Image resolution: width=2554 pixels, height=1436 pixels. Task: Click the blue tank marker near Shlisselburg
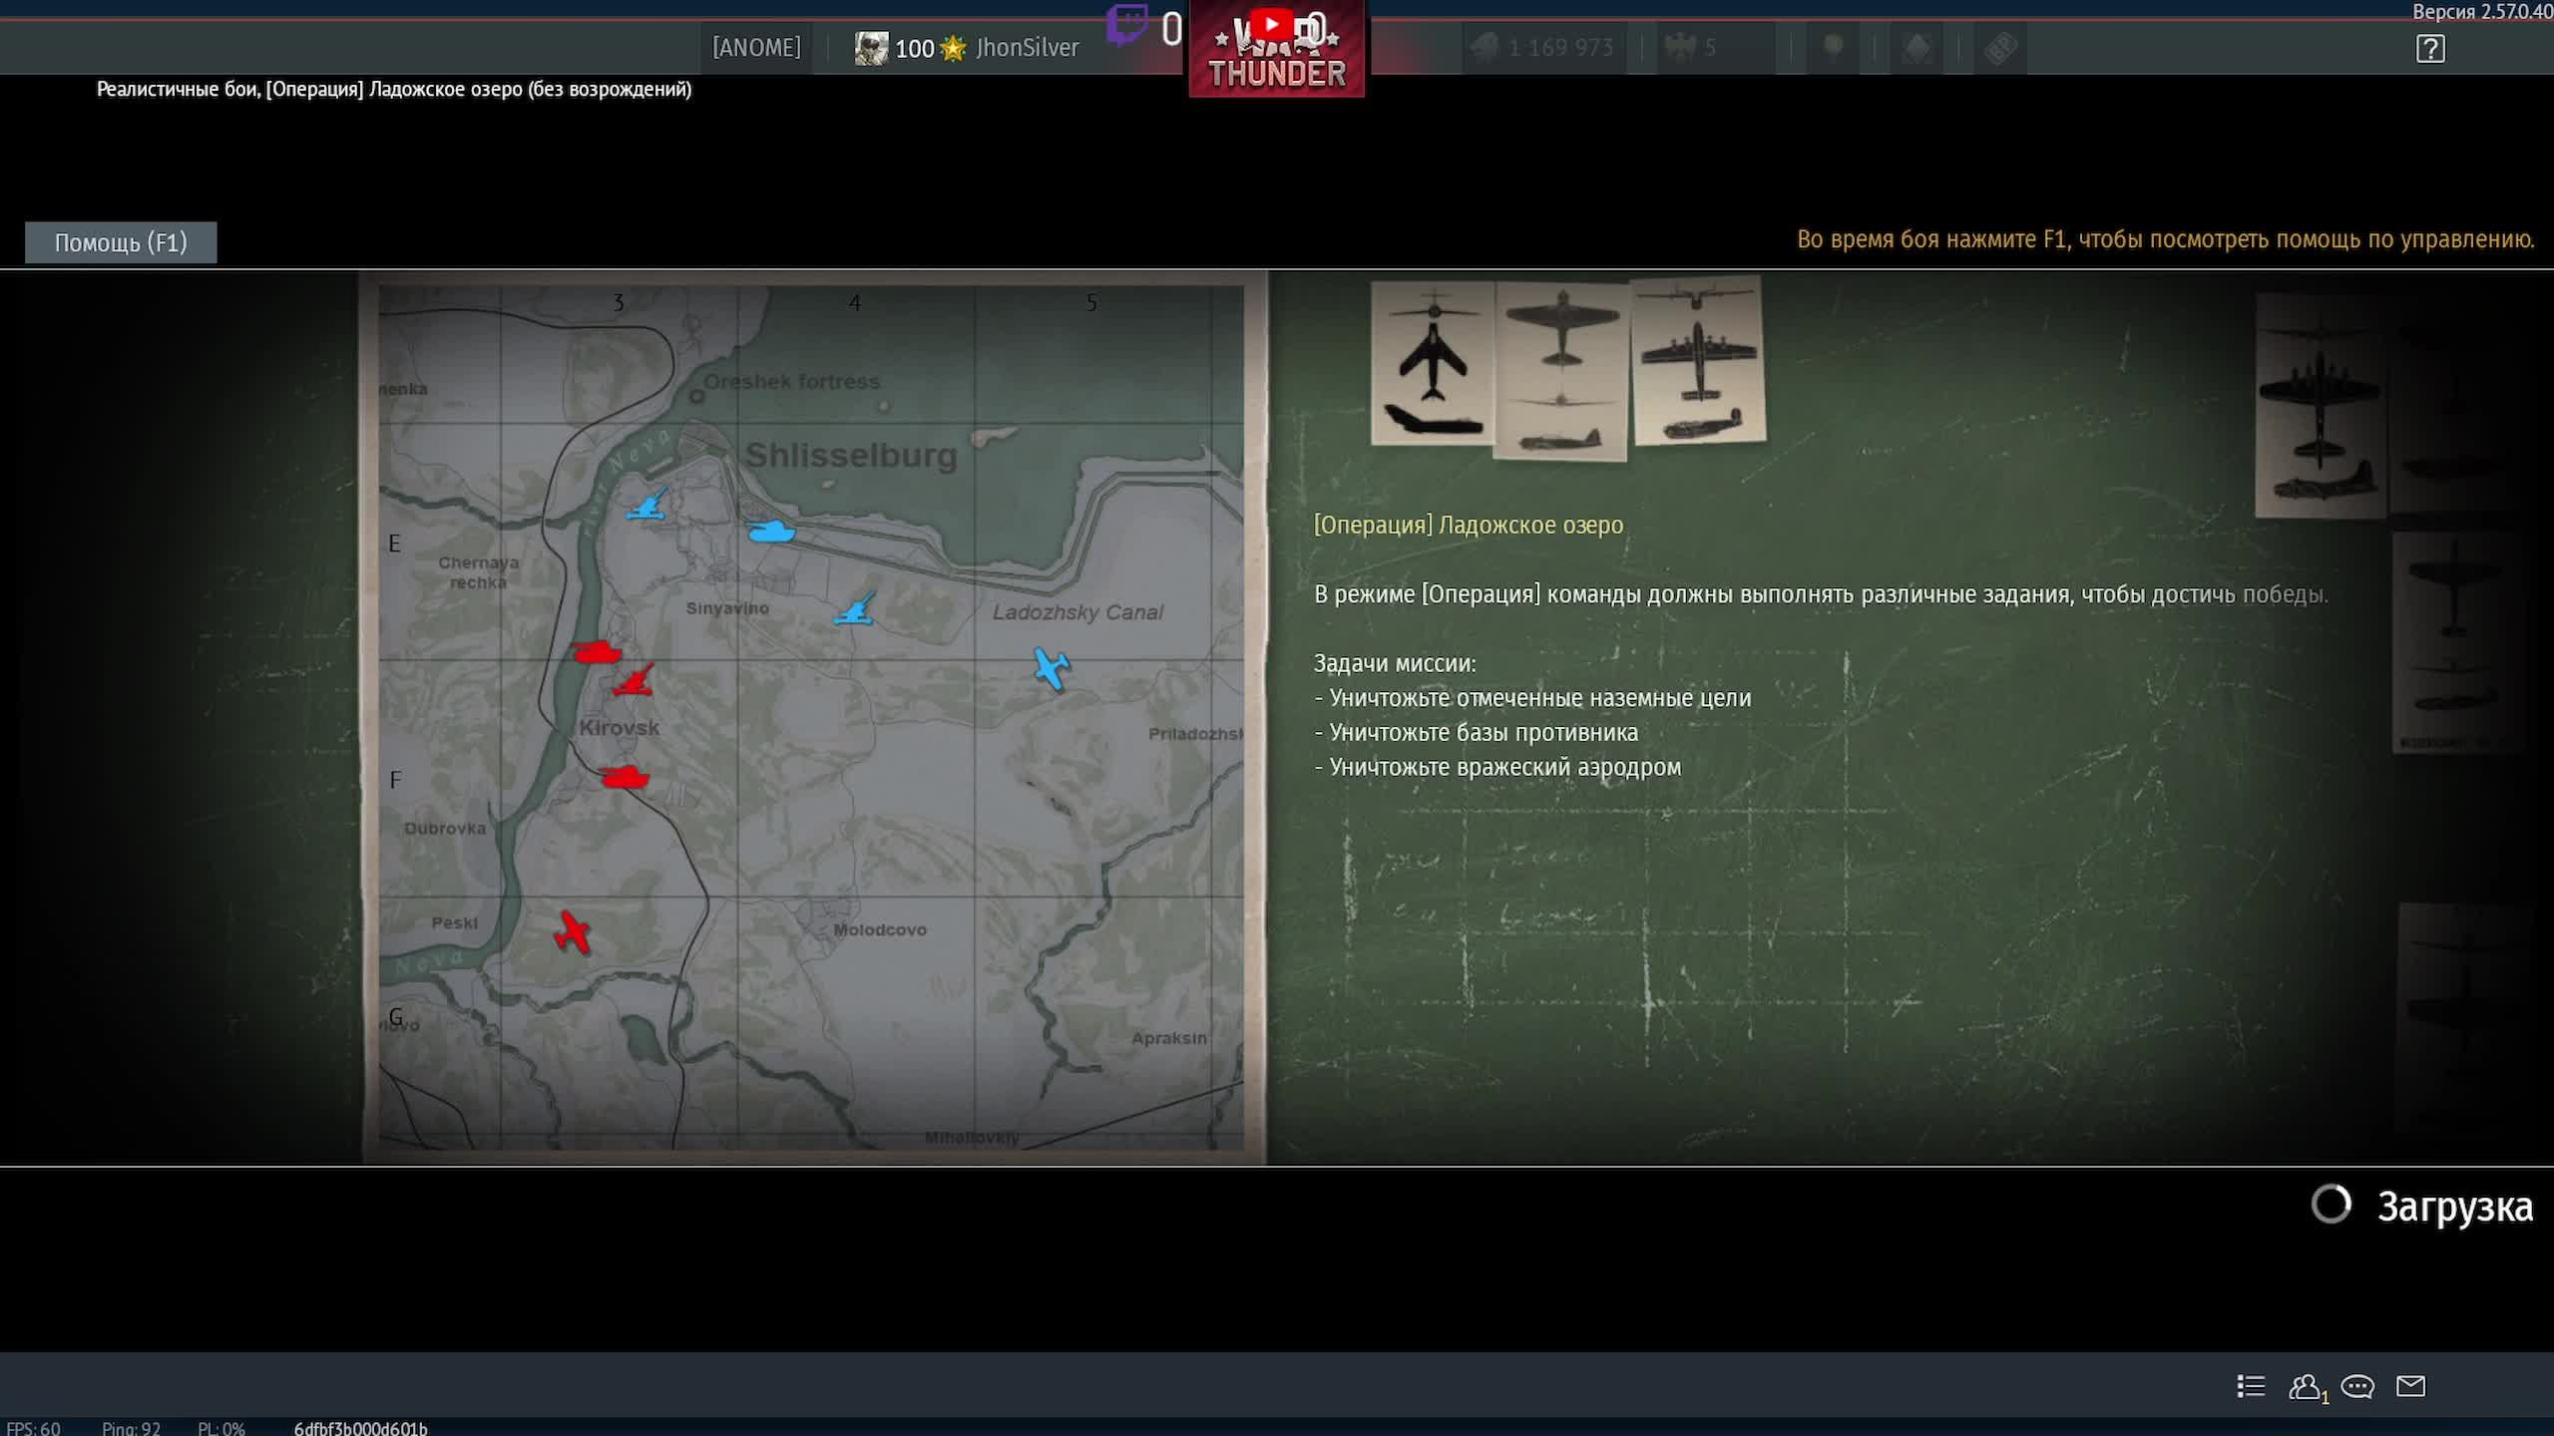[770, 530]
